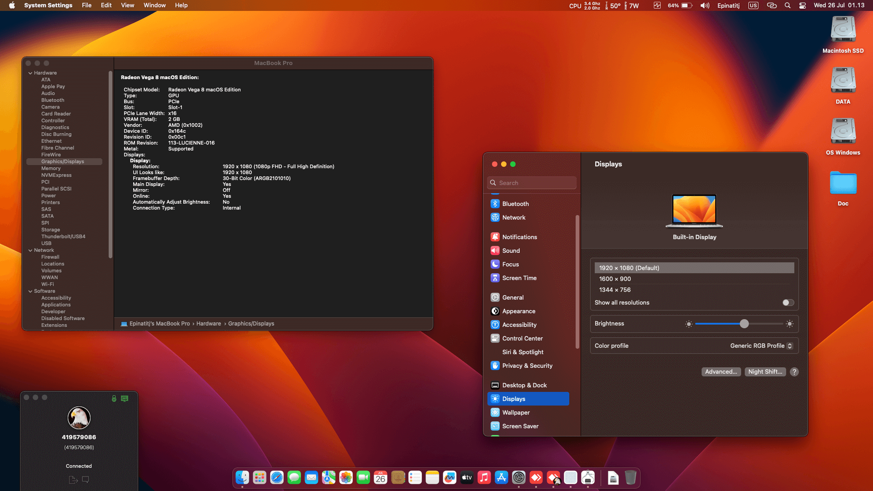Select Graphics/Displays in the hardware tree
The width and height of the screenshot is (873, 491).
(x=63, y=161)
